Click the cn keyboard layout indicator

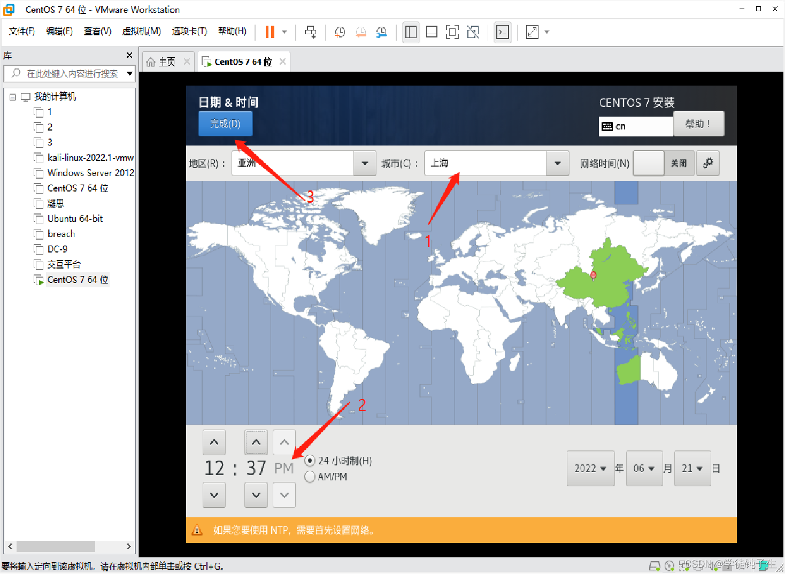636,126
